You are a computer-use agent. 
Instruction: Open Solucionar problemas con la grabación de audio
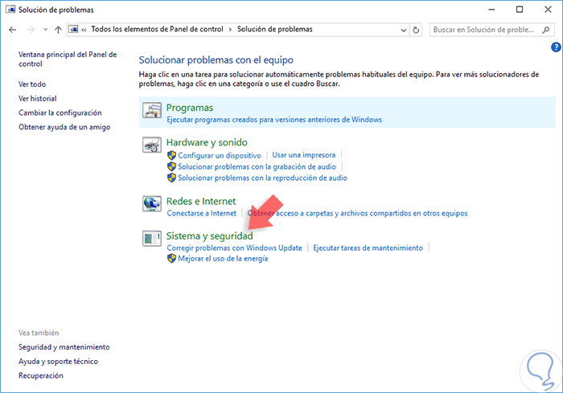[257, 166]
